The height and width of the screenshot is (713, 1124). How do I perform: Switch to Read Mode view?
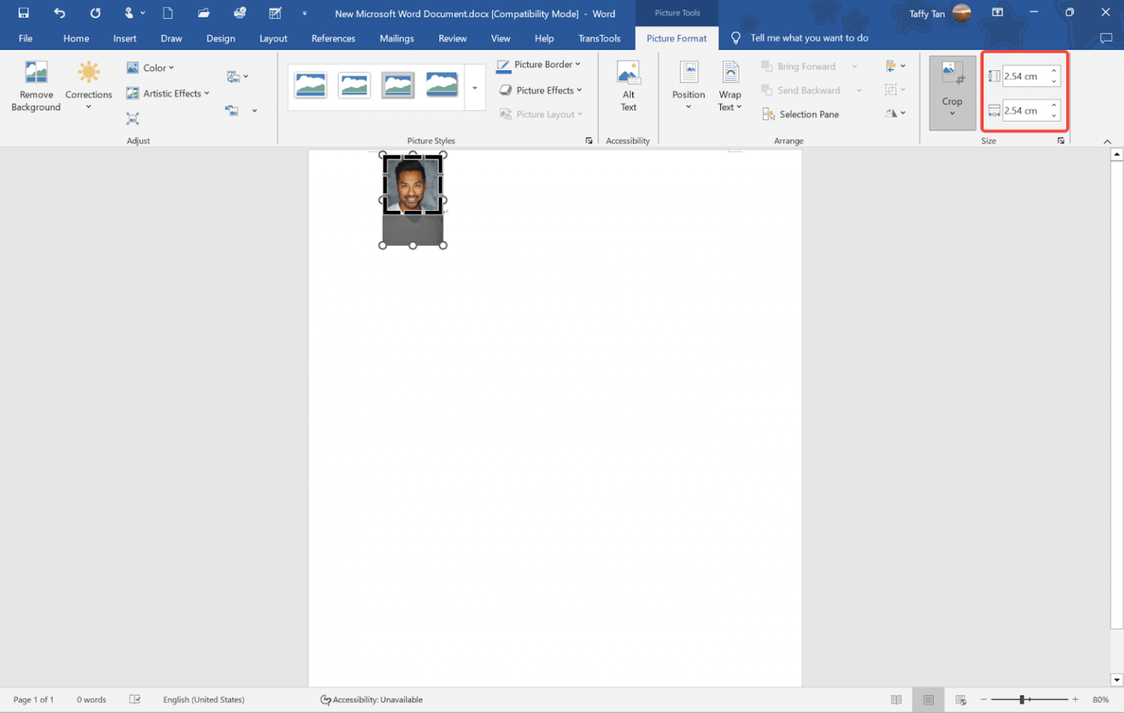(896, 700)
